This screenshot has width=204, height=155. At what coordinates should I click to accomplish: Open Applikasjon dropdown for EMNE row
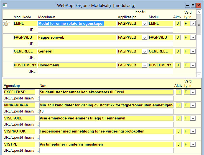(x=144, y=24)
